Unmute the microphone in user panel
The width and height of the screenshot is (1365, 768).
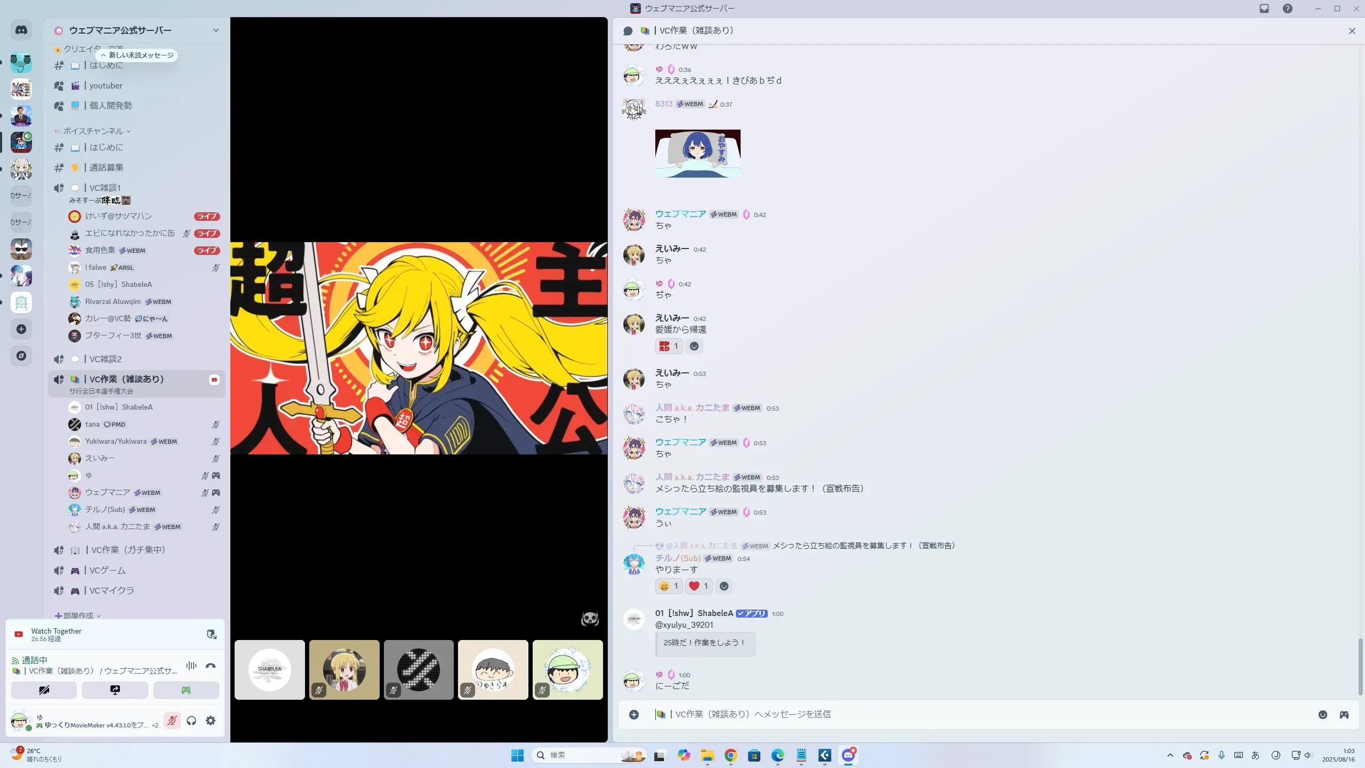172,721
